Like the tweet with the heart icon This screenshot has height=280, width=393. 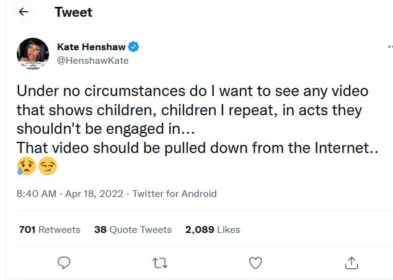[x=255, y=263]
